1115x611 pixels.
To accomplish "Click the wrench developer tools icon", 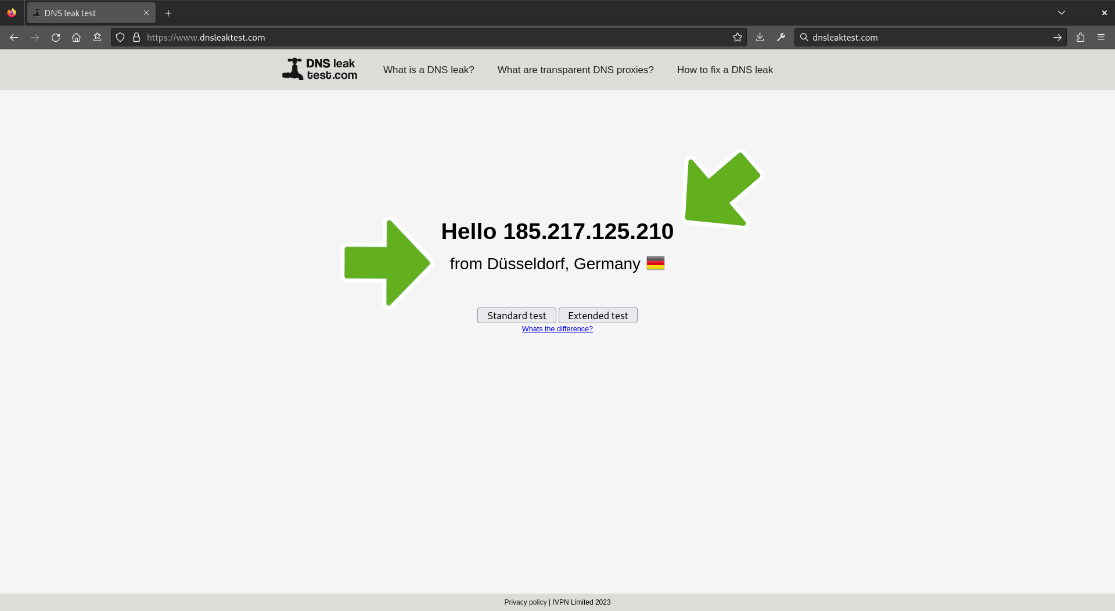I will pyautogui.click(x=781, y=37).
